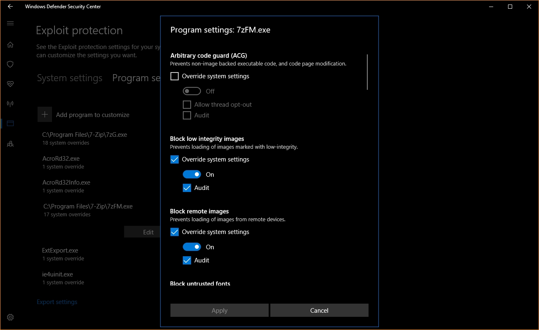The height and width of the screenshot is (330, 539).
Task: Turn off the Block remote images switch
Action: [x=192, y=247]
